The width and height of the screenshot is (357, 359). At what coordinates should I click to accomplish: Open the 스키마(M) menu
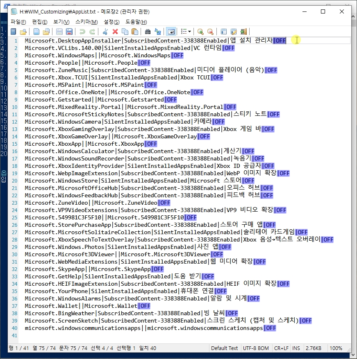tap(86, 22)
